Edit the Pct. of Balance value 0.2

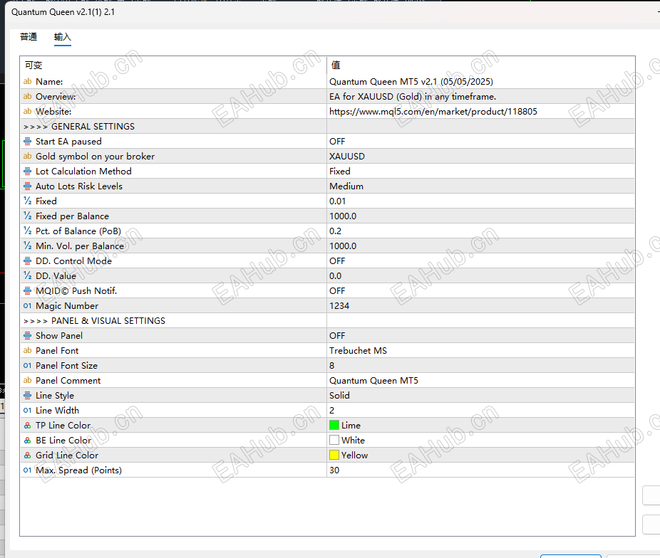tap(480, 231)
